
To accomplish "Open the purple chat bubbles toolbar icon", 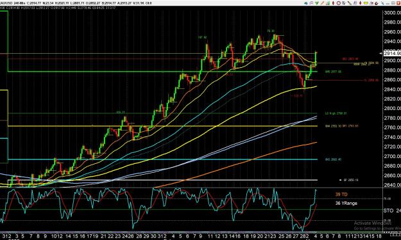I will (311, 3).
